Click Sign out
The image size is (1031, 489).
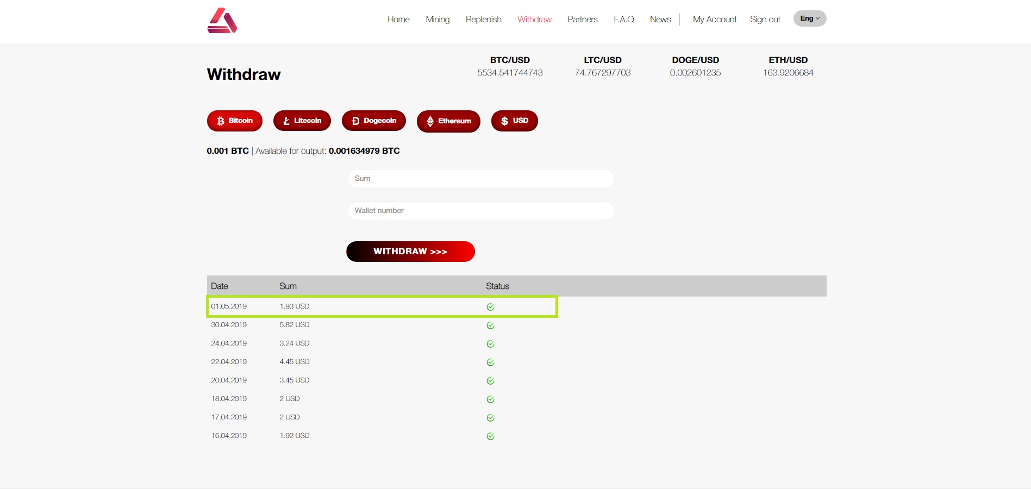pyautogui.click(x=765, y=20)
